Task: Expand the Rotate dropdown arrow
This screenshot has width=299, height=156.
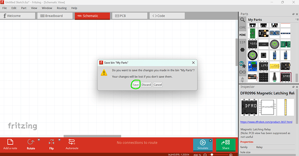Action: [x=39, y=140]
